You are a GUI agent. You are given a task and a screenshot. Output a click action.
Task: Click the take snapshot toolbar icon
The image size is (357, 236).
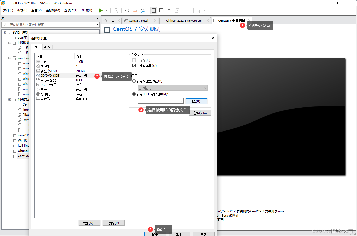coord(127,11)
